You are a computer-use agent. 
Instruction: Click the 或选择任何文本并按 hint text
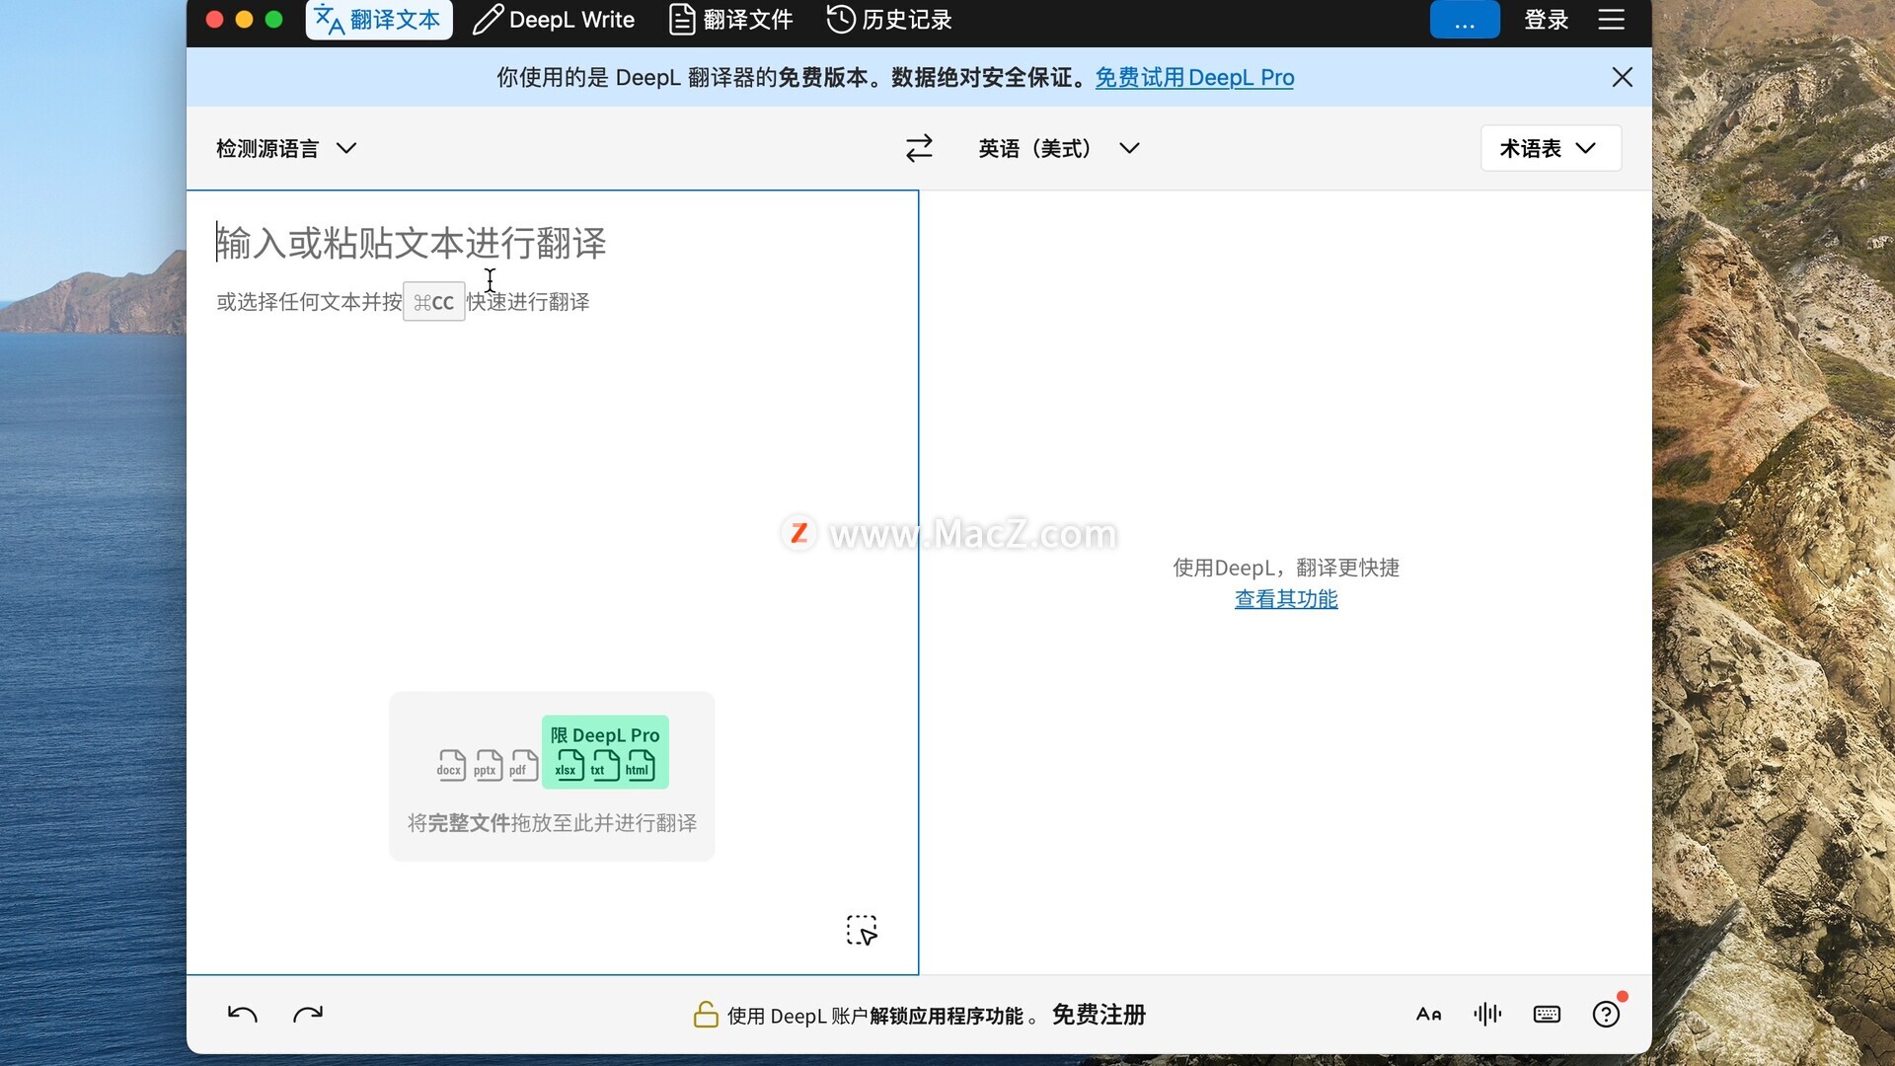coord(309,302)
